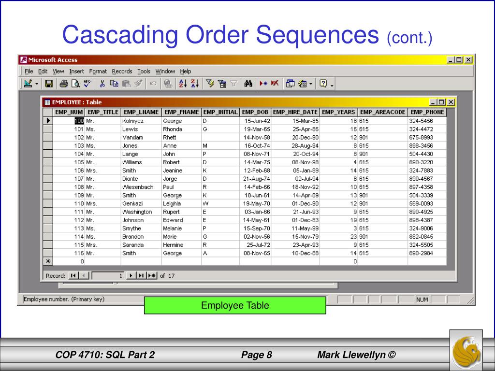This screenshot has height=371, width=495.
Task: Open the File menu
Action: tap(29, 71)
